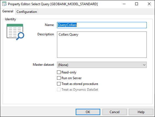Image resolution: width=155 pixels, height=117 pixels.
Task: Open the Master dataset dropdown
Action: (x=102, y=65)
